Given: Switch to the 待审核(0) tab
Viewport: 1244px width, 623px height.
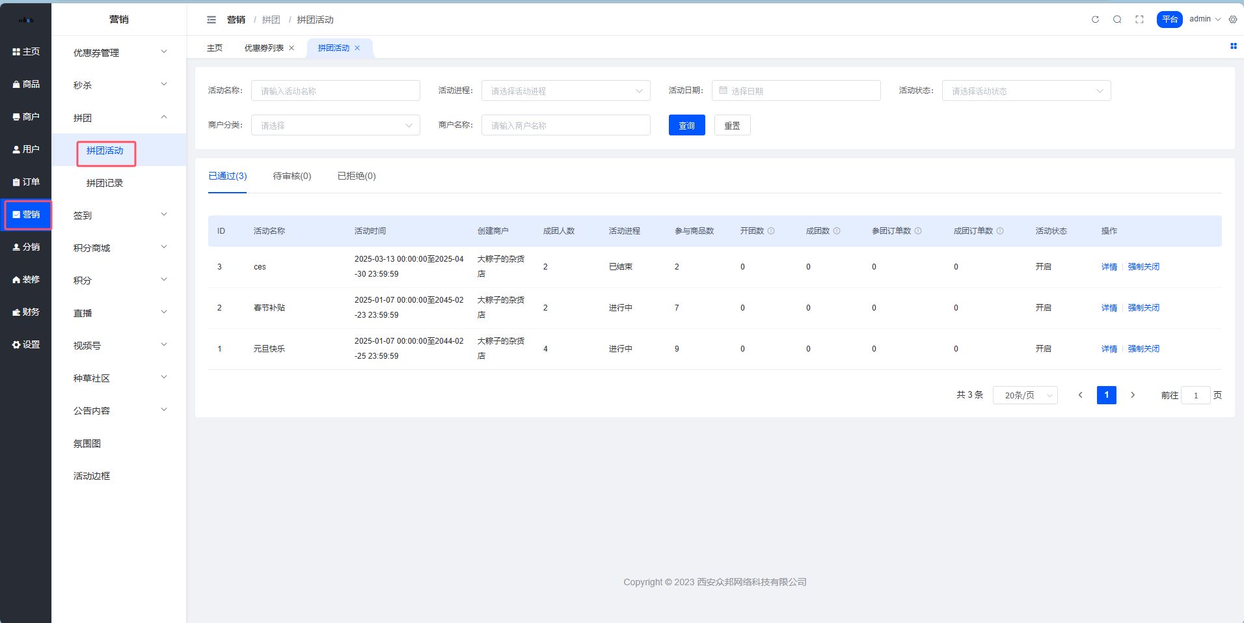Looking at the screenshot, I should point(291,176).
